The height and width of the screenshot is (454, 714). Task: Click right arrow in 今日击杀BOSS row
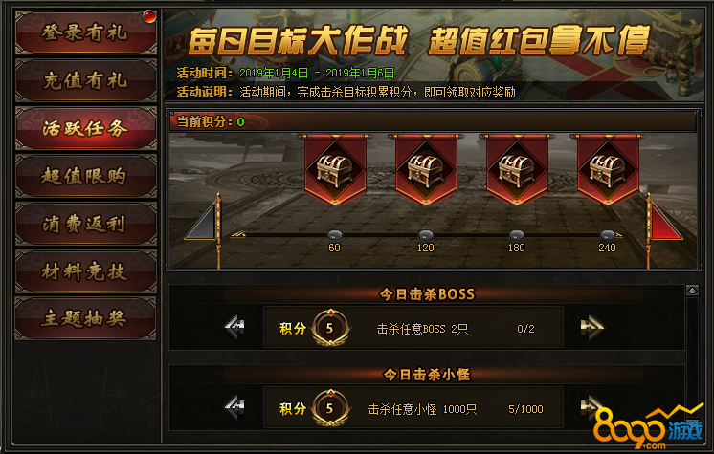pyautogui.click(x=591, y=327)
